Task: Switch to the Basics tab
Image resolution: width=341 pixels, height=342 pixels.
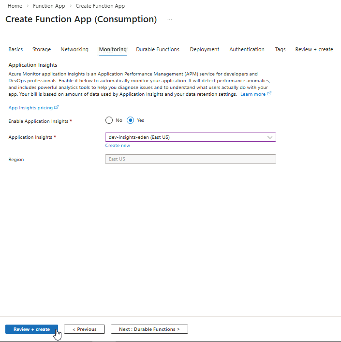Action: coord(15,49)
